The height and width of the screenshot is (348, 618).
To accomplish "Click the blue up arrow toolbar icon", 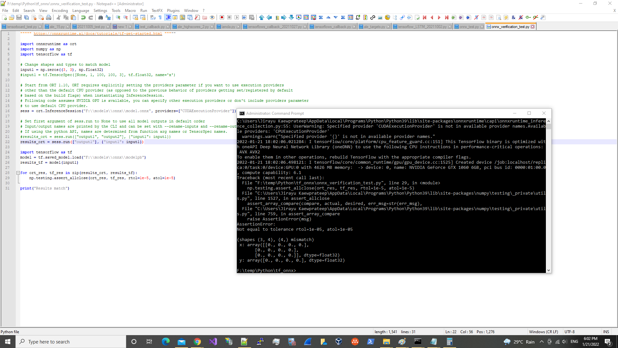I will pos(262,17).
